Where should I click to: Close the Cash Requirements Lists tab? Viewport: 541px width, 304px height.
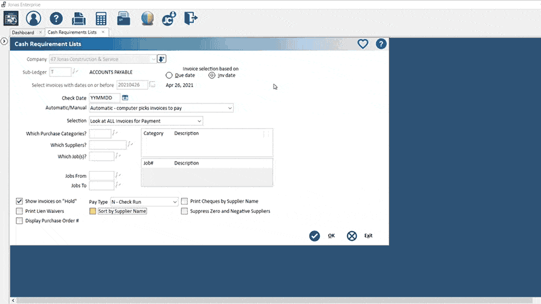[103, 32]
